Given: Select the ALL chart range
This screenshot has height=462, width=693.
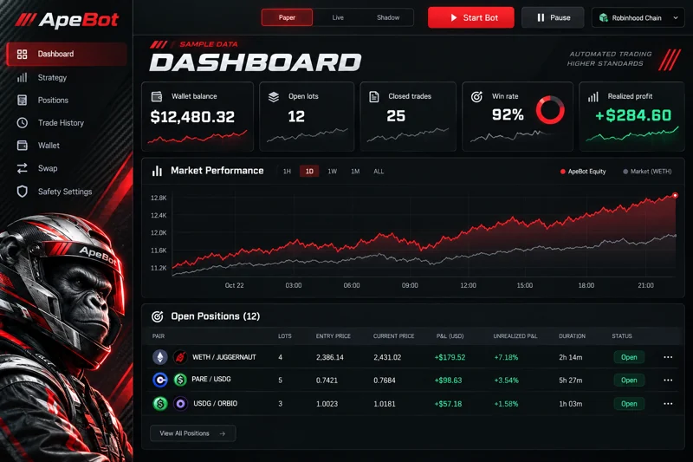Looking at the screenshot, I should pyautogui.click(x=379, y=171).
